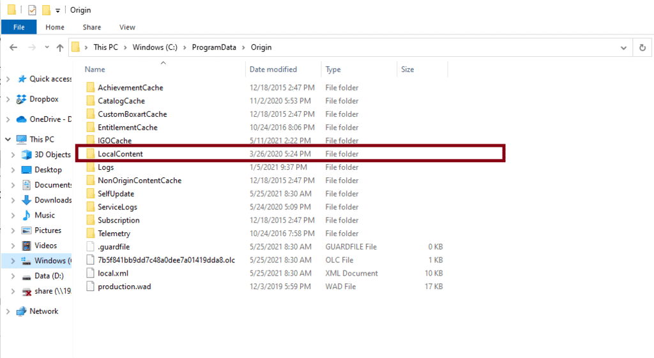The height and width of the screenshot is (358, 654).
Task: Select the .olc file icon
Action: coord(91,260)
